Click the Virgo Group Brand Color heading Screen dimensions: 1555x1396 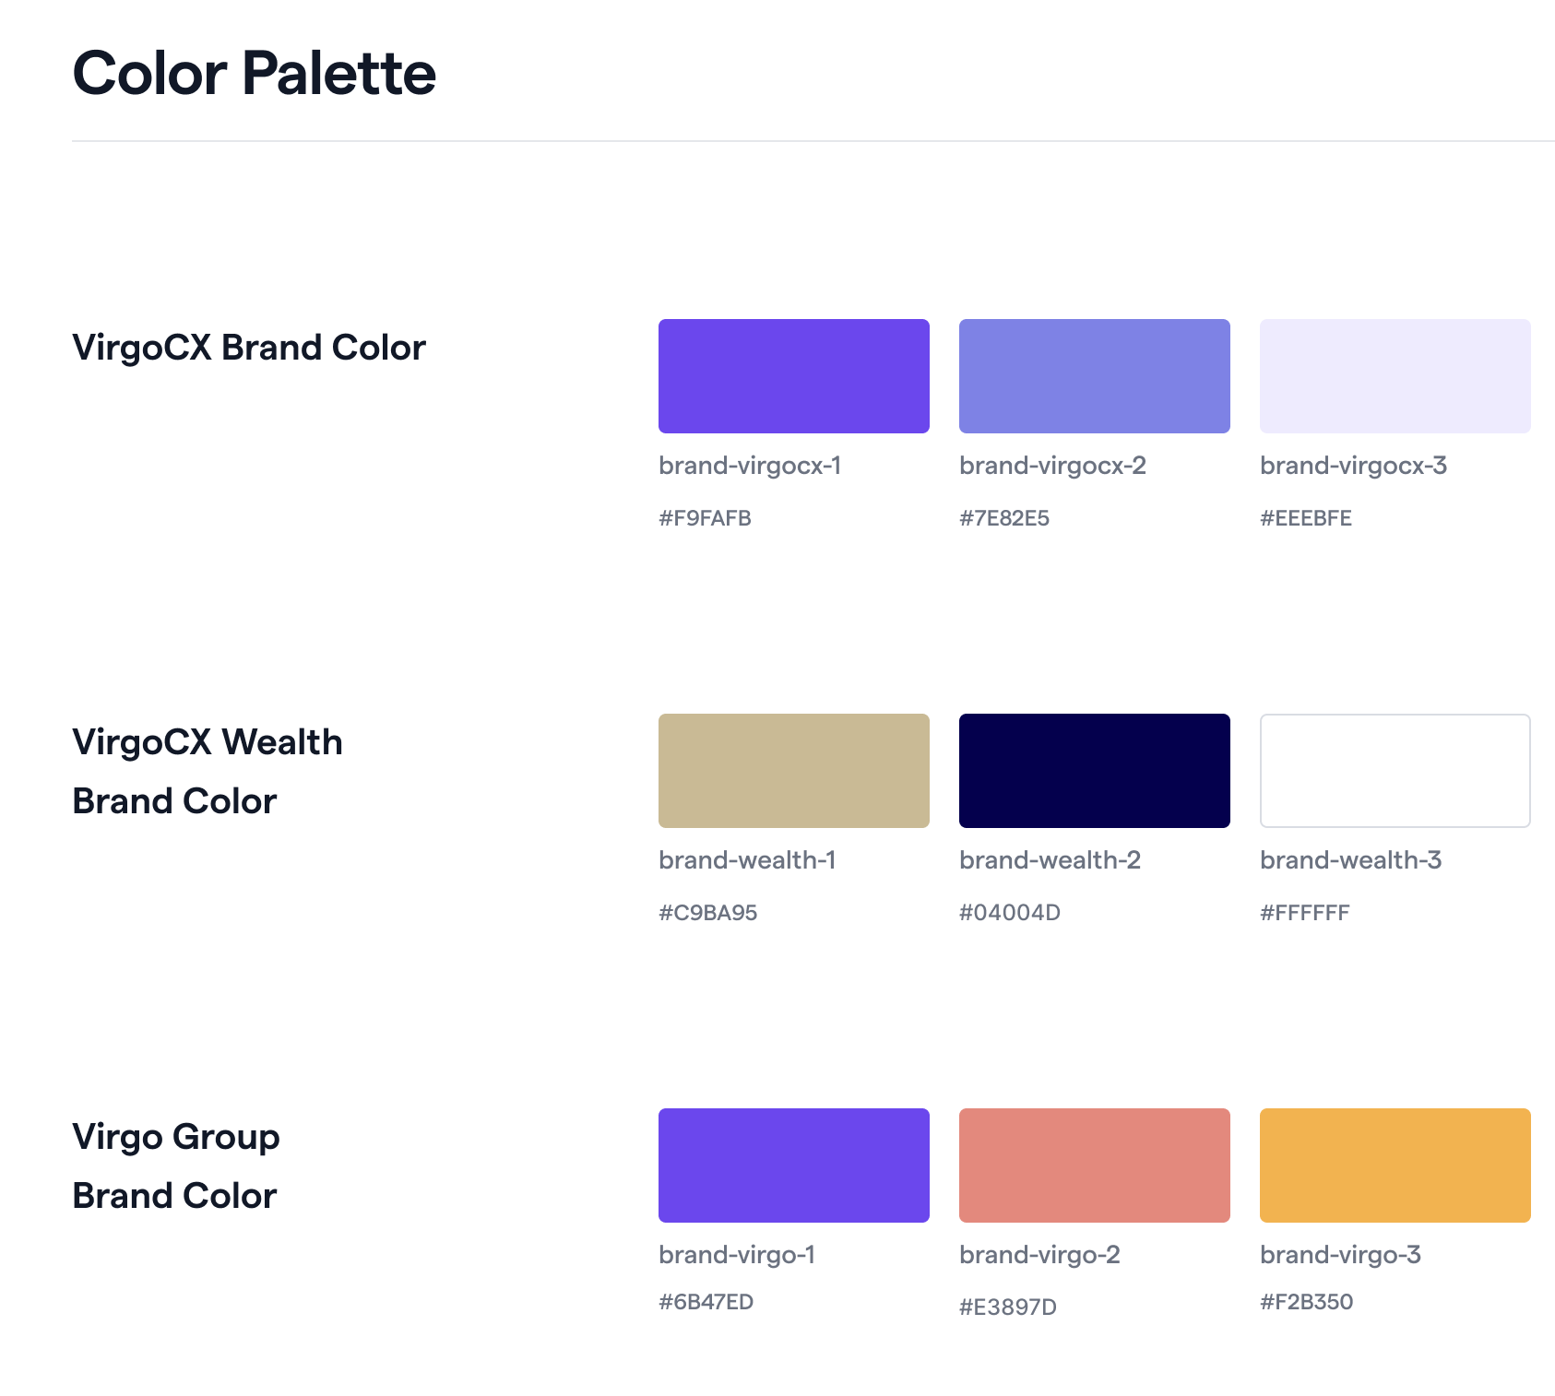(x=176, y=1166)
